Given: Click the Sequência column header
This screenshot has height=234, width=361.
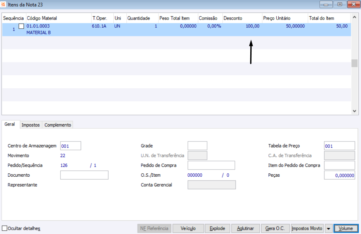Looking at the screenshot, I should pyautogui.click(x=13, y=18).
